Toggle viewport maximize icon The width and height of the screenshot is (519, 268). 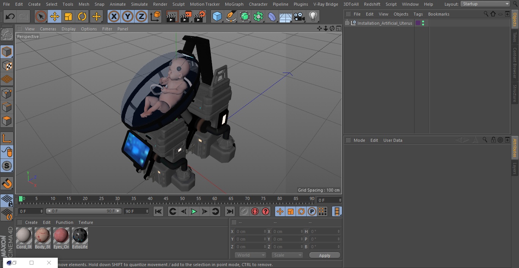338,29
